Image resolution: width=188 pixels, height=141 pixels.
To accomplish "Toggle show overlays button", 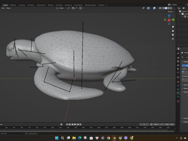I will click(x=154, y=8).
